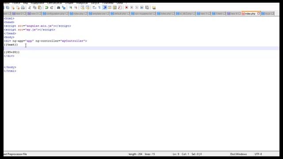The width and height of the screenshot is (283, 159).
Task: Click the Cut scissors icon
Action: [30, 8]
